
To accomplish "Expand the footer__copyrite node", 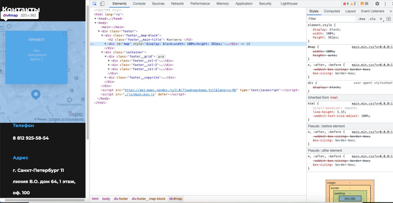I will click(106, 78).
